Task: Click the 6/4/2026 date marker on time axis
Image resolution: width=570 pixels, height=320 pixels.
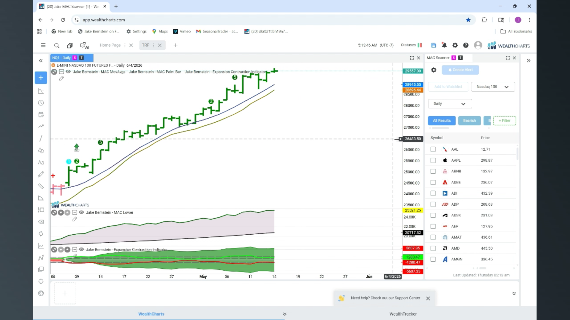Action: 392,276
